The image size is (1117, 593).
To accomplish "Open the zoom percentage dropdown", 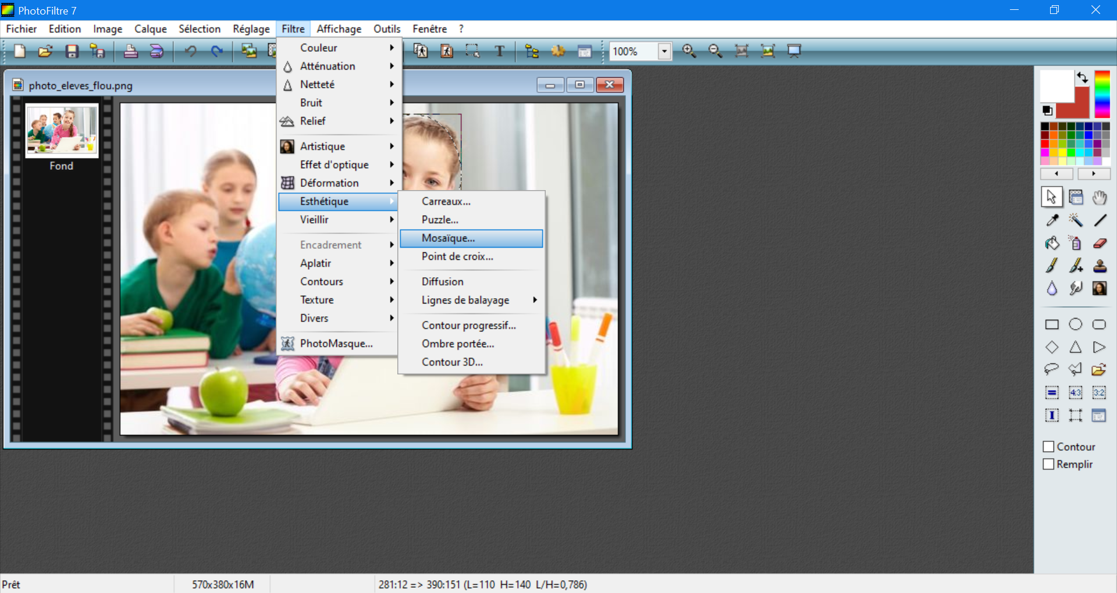I will click(664, 51).
